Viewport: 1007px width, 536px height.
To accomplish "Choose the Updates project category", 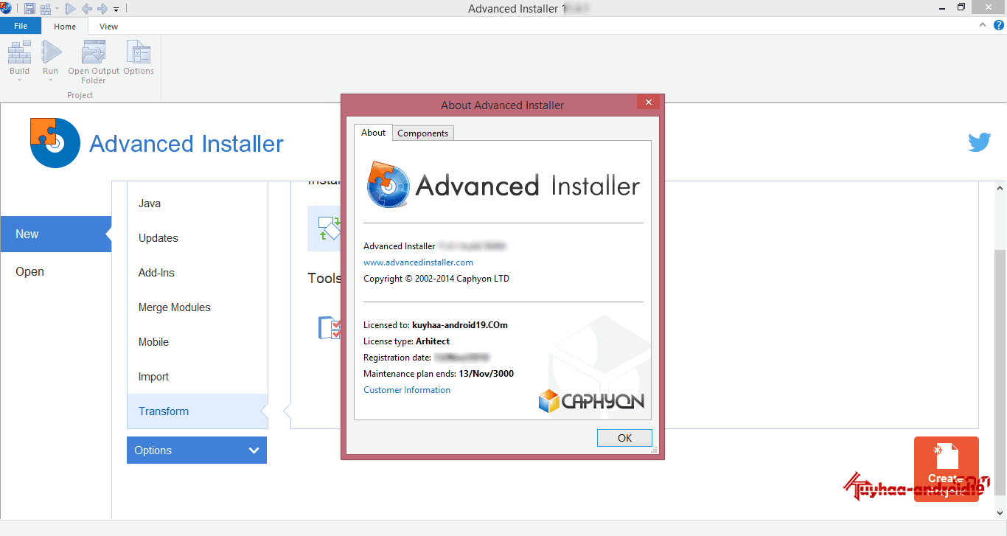I will (x=197, y=238).
